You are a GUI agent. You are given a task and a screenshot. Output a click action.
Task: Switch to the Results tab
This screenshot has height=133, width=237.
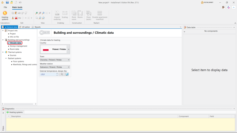[x=36, y=27]
